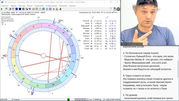179x101 pixels.
Task: Open the Таблицы menu
Action: [x=22, y=6]
